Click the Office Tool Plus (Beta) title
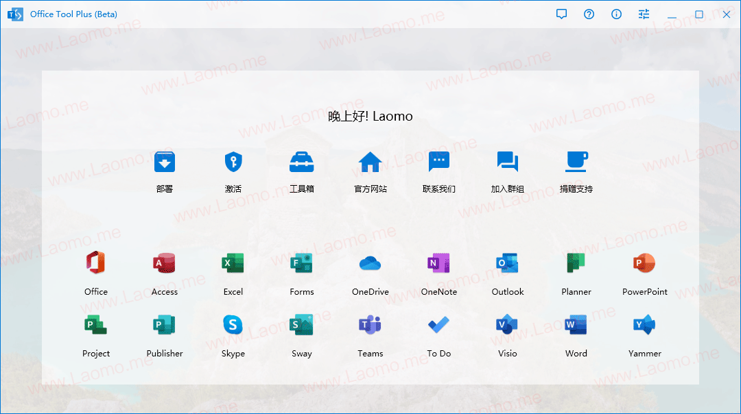The image size is (741, 414). point(73,14)
